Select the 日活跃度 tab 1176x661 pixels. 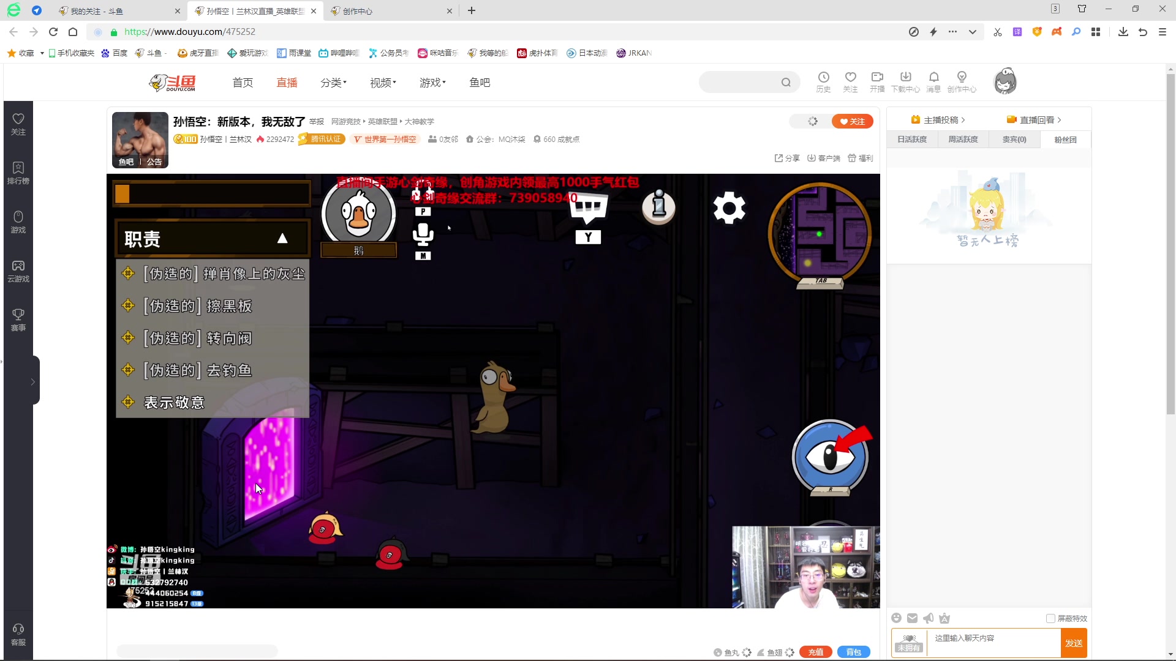pyautogui.click(x=912, y=140)
